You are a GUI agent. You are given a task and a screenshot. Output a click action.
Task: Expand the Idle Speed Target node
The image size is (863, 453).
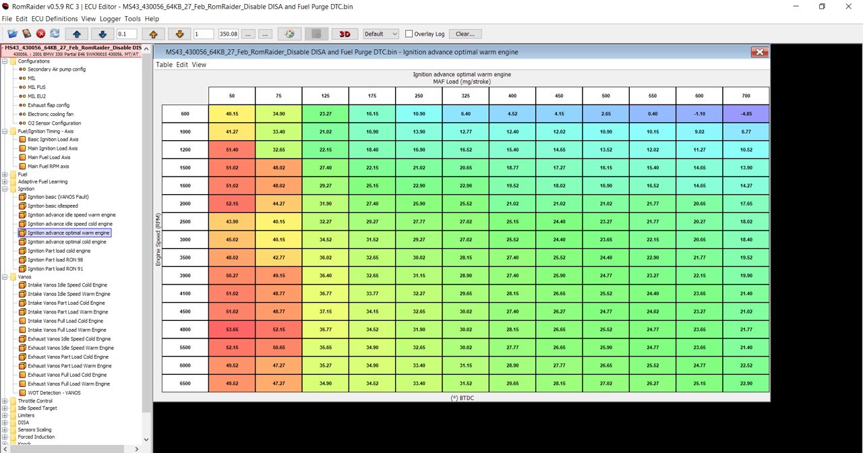5,409
